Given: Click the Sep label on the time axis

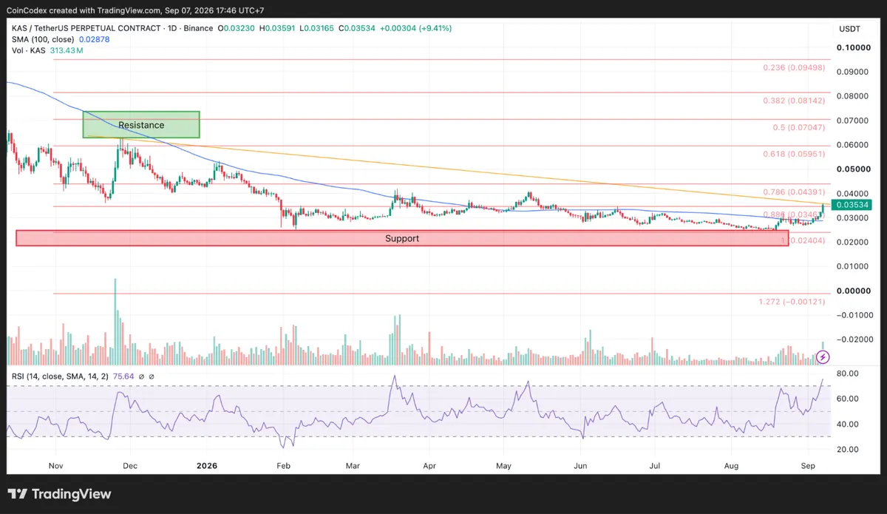Looking at the screenshot, I should (807, 467).
